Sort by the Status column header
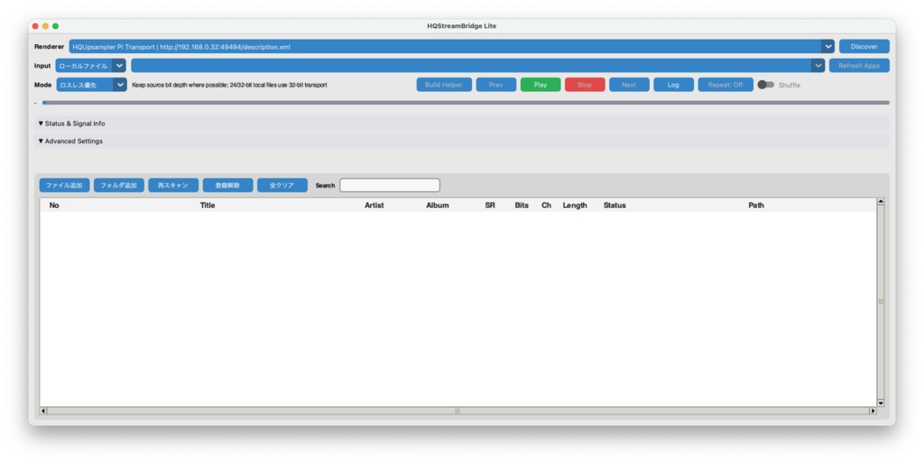The height and width of the screenshot is (463, 924). click(x=614, y=205)
